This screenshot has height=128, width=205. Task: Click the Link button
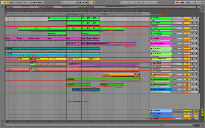4,2
